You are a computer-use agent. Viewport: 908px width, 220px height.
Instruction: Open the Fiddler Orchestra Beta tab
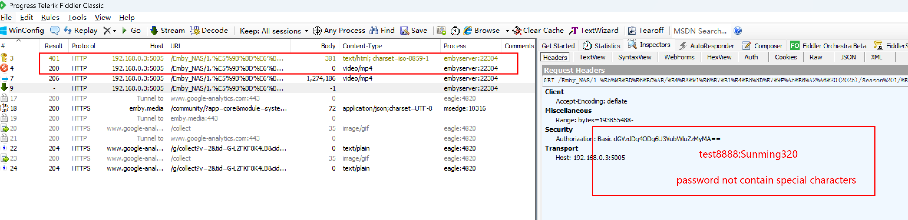[x=828, y=46]
